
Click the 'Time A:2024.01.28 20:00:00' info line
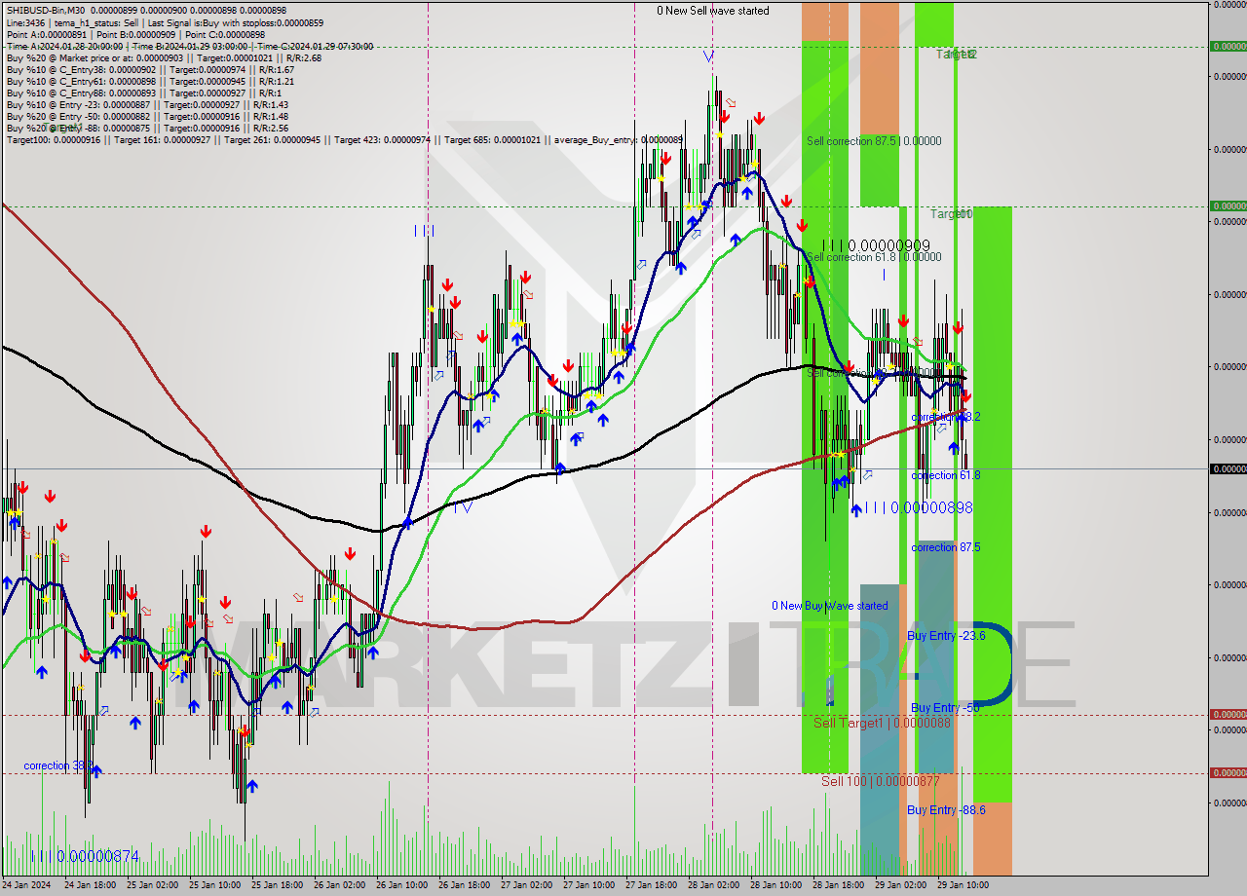pos(189,46)
